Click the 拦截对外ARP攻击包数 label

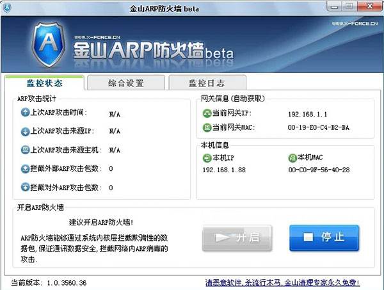pyautogui.click(x=66, y=188)
